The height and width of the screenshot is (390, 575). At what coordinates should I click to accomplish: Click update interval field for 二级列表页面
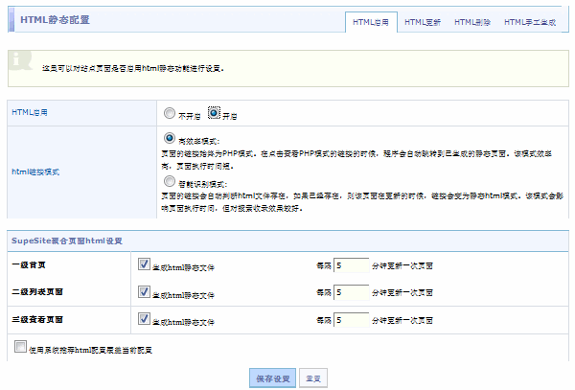point(352,292)
